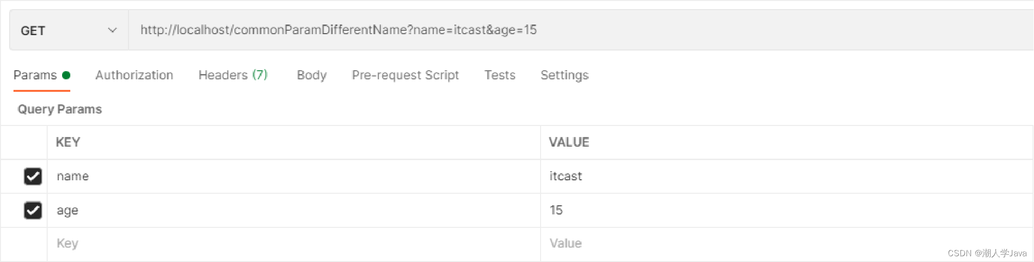Open the Pre-request Script tab
Screen dimensions: 1034x262
(x=405, y=75)
